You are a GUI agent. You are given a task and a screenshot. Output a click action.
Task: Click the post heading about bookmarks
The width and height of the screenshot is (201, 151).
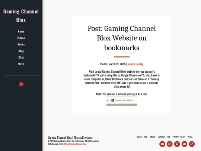click(122, 38)
